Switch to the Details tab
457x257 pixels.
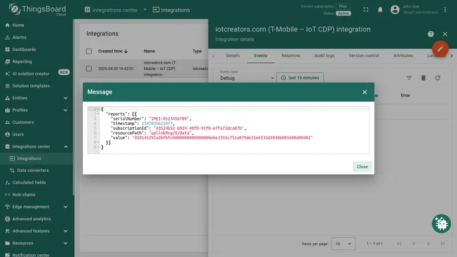[233, 55]
